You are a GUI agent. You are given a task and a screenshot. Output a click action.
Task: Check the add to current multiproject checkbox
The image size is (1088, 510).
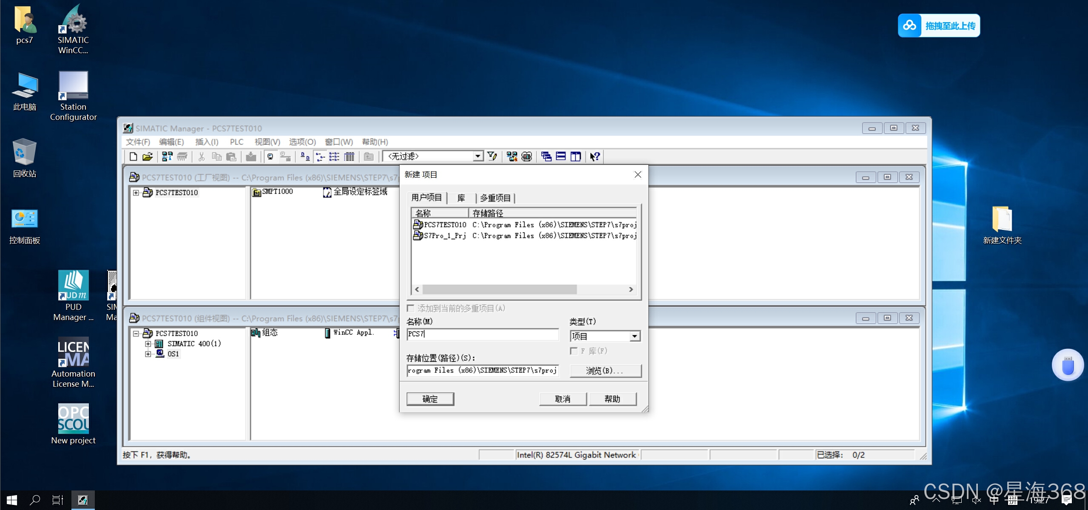point(411,308)
